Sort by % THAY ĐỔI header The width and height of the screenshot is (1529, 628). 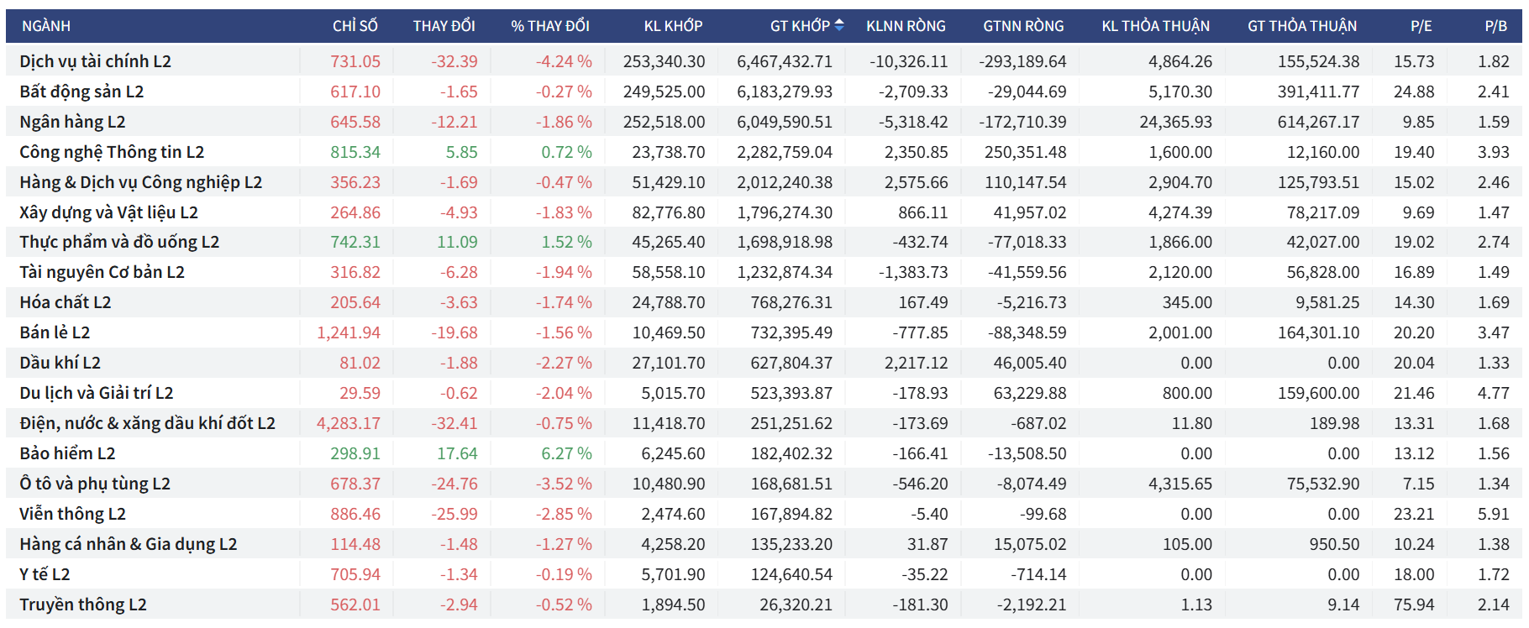[550, 26]
